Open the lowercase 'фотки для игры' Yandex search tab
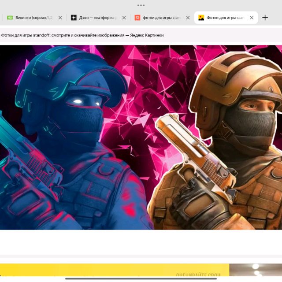 [161, 18]
